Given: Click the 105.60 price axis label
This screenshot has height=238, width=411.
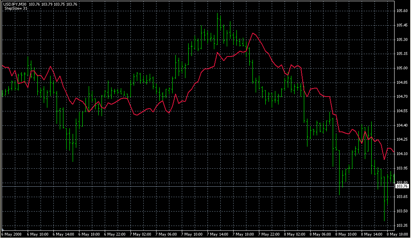Looking at the screenshot, I should click(x=403, y=11).
